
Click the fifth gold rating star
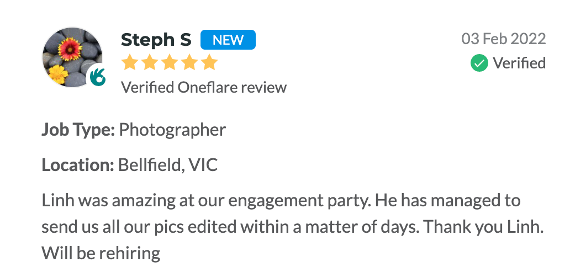(x=209, y=63)
